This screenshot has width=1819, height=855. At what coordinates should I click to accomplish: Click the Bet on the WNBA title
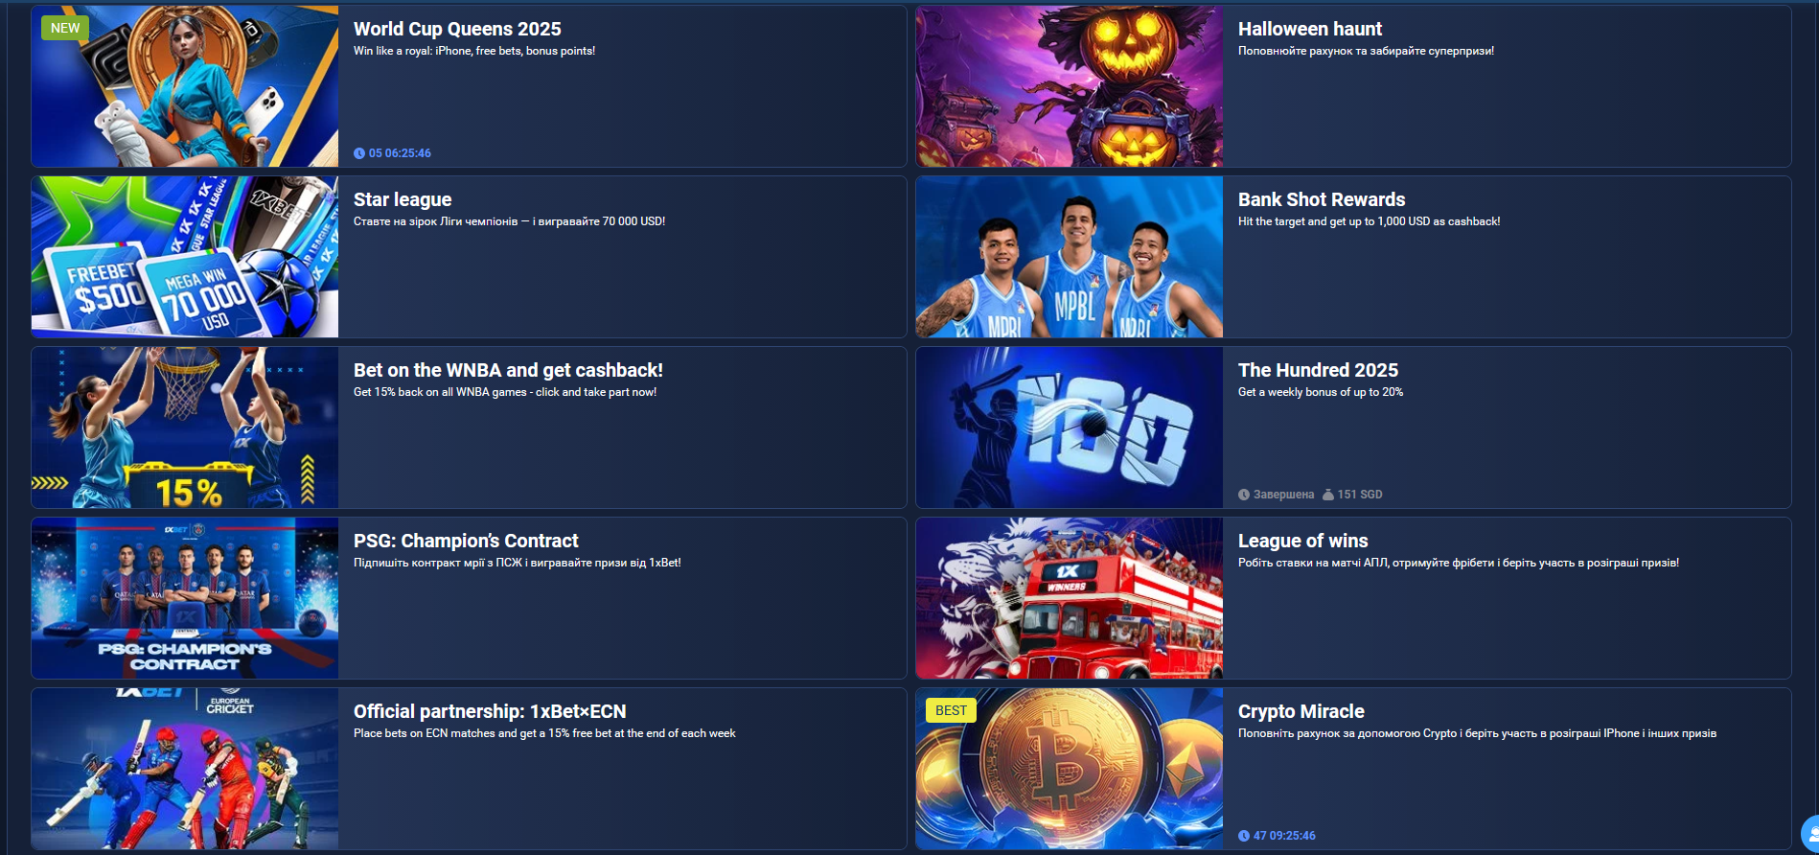[x=508, y=370]
